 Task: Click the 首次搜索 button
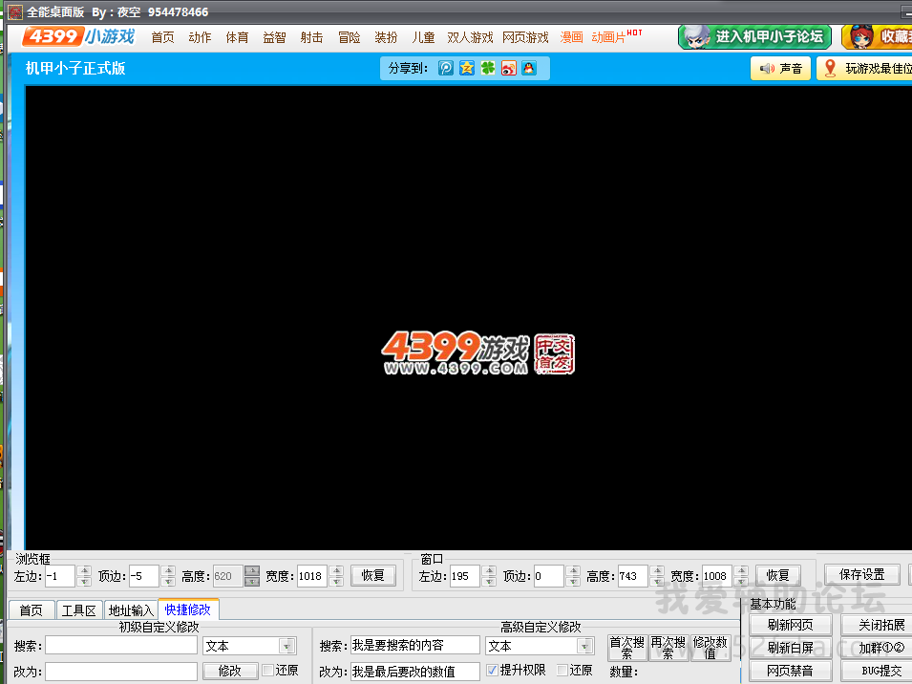click(627, 648)
